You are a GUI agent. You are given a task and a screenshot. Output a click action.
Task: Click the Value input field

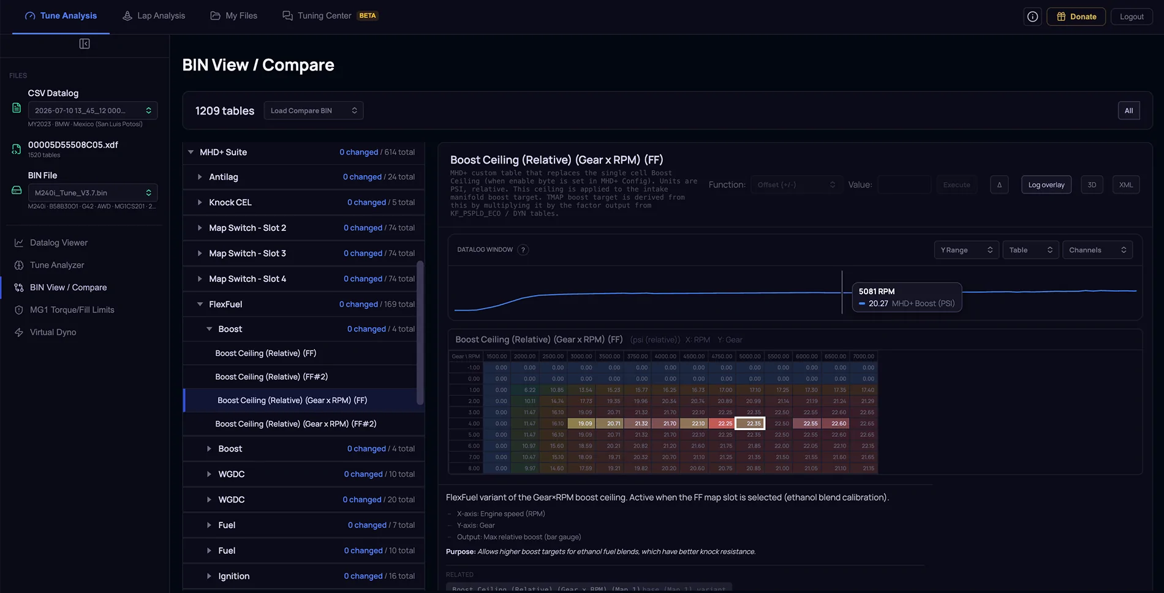904,185
